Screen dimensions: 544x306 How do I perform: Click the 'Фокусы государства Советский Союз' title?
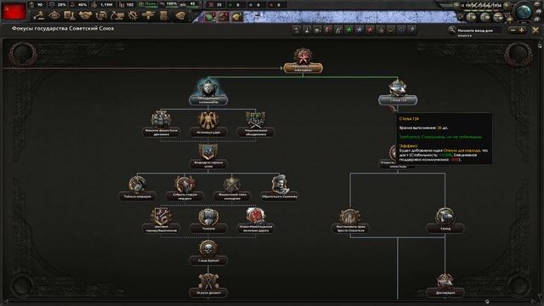click(63, 28)
